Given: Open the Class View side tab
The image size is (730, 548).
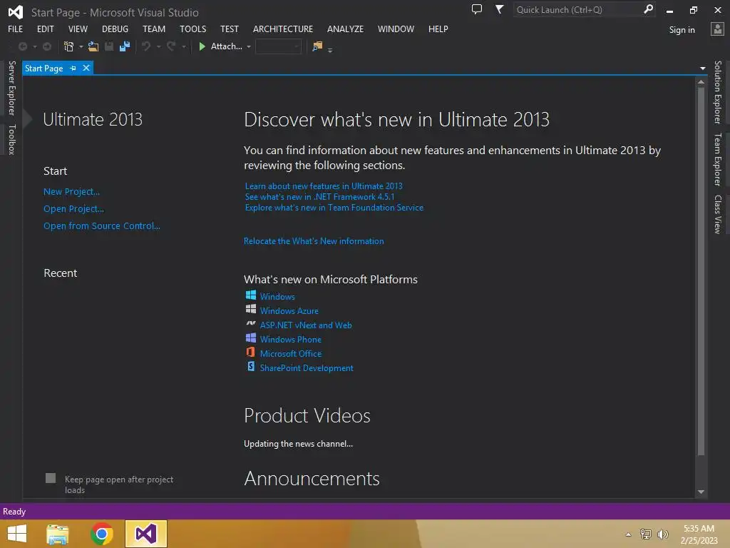Looking at the screenshot, I should point(717,214).
